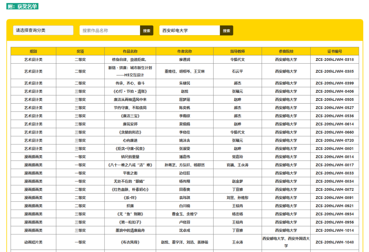Click the 附：获奖名单 heading label
The height and width of the screenshot is (252, 369).
[22, 6]
